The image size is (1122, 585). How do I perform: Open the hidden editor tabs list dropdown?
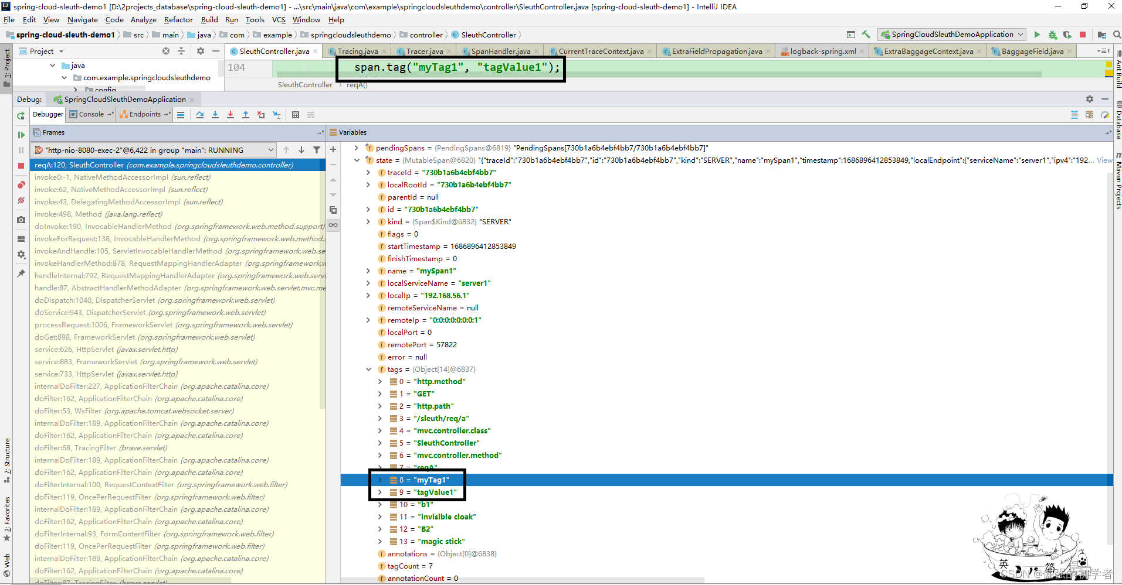[1103, 51]
